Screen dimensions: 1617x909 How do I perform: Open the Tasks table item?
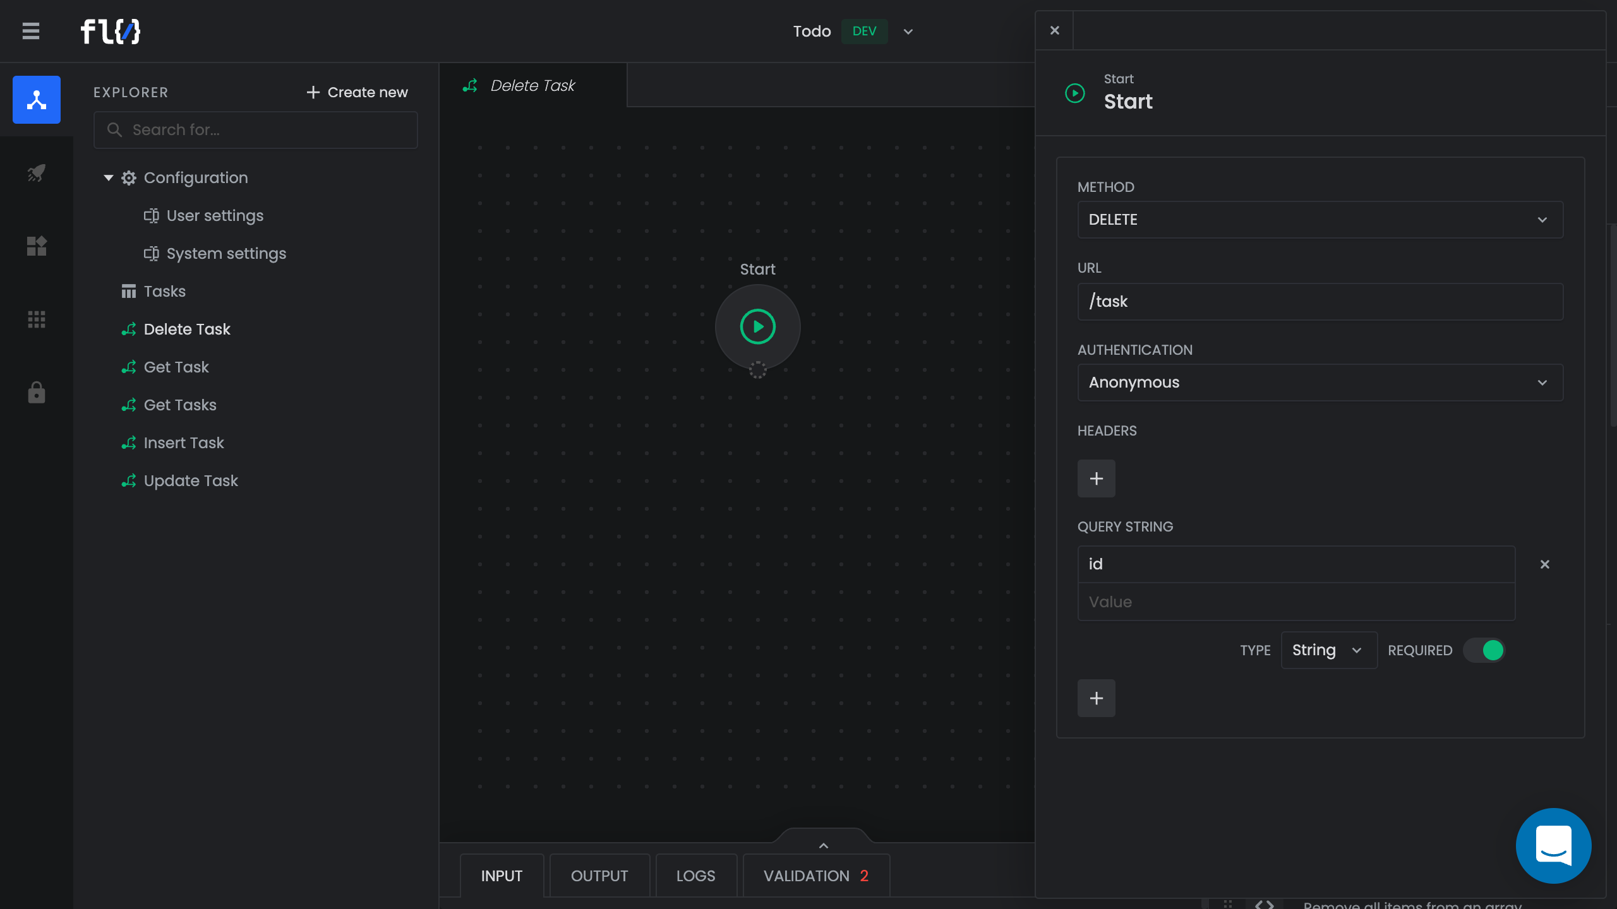coord(165,292)
